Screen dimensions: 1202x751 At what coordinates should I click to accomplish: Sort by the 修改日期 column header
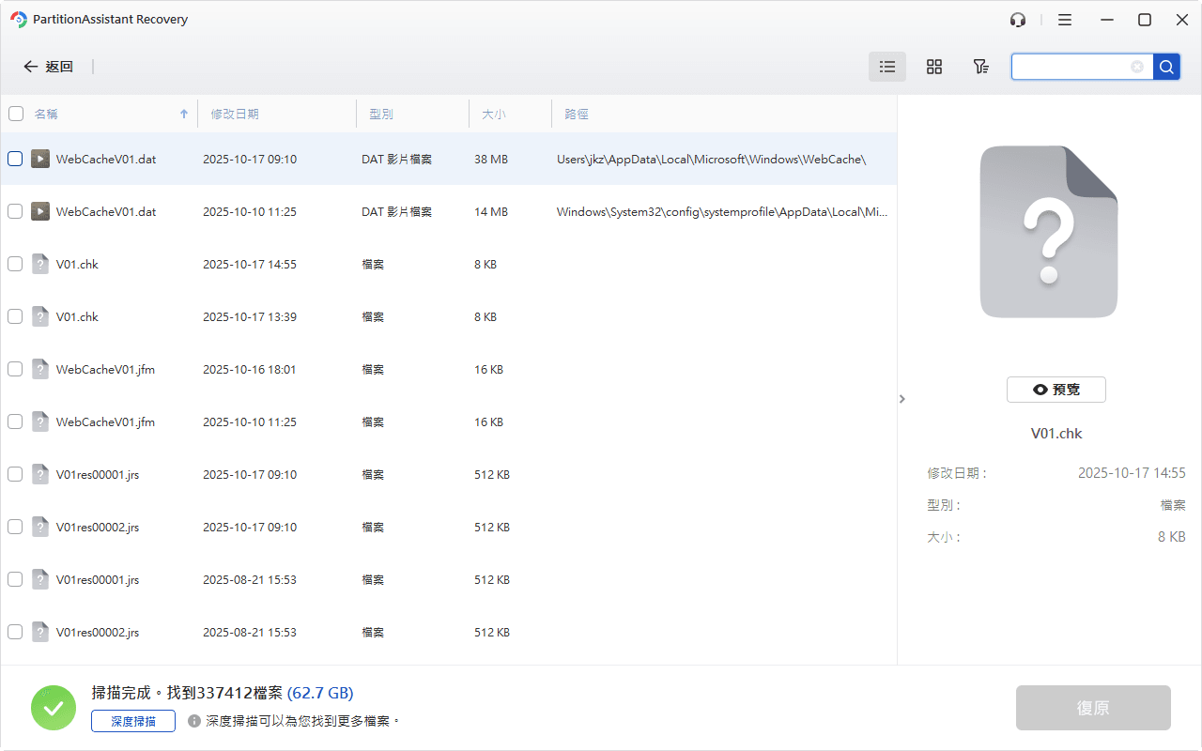(235, 114)
